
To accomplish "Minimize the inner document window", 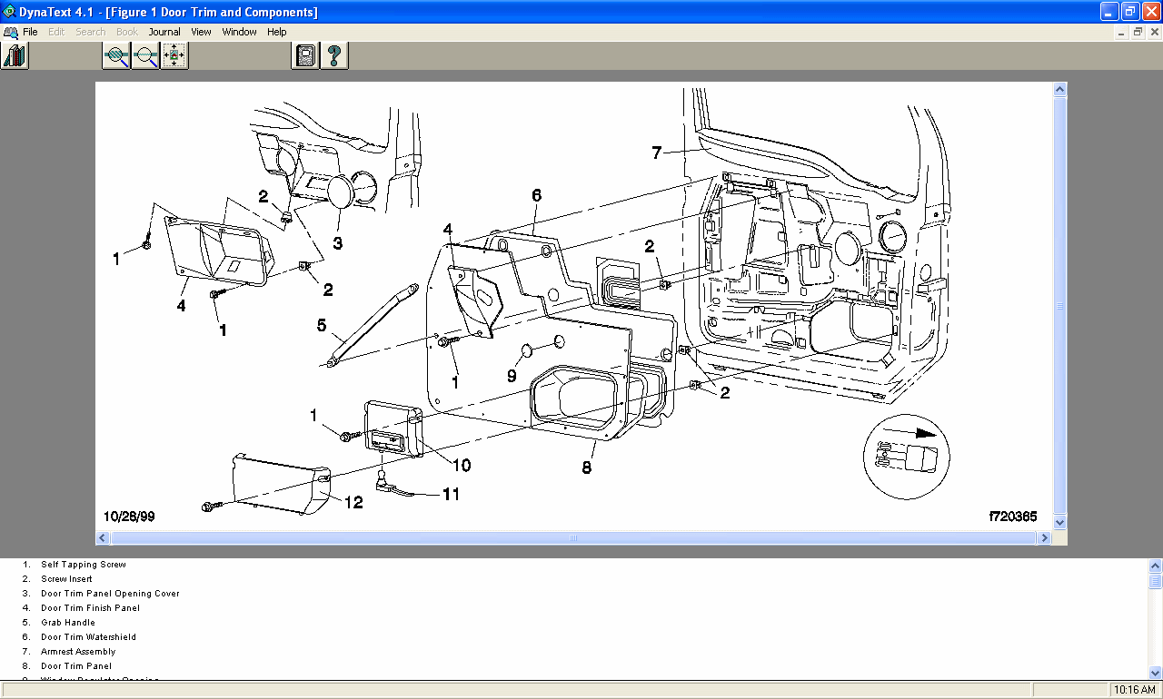I will (1122, 32).
